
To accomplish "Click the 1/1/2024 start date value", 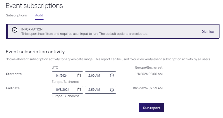I will (62, 76).
